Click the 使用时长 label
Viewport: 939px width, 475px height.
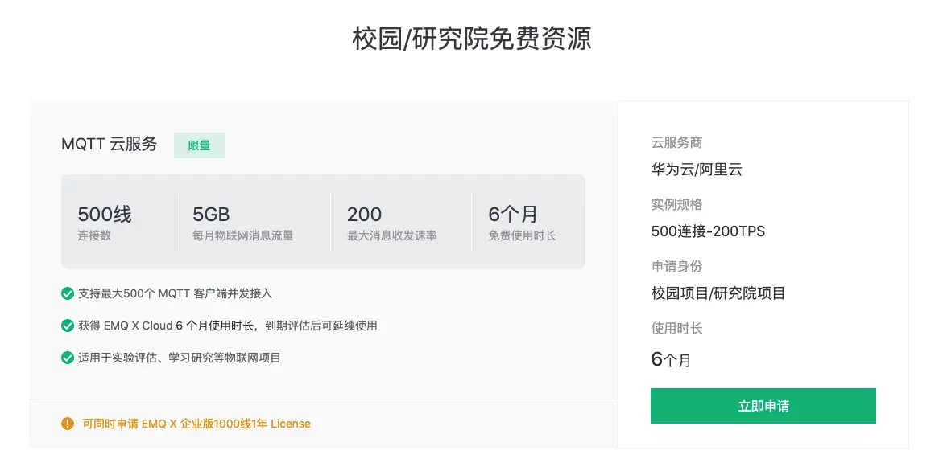click(676, 329)
